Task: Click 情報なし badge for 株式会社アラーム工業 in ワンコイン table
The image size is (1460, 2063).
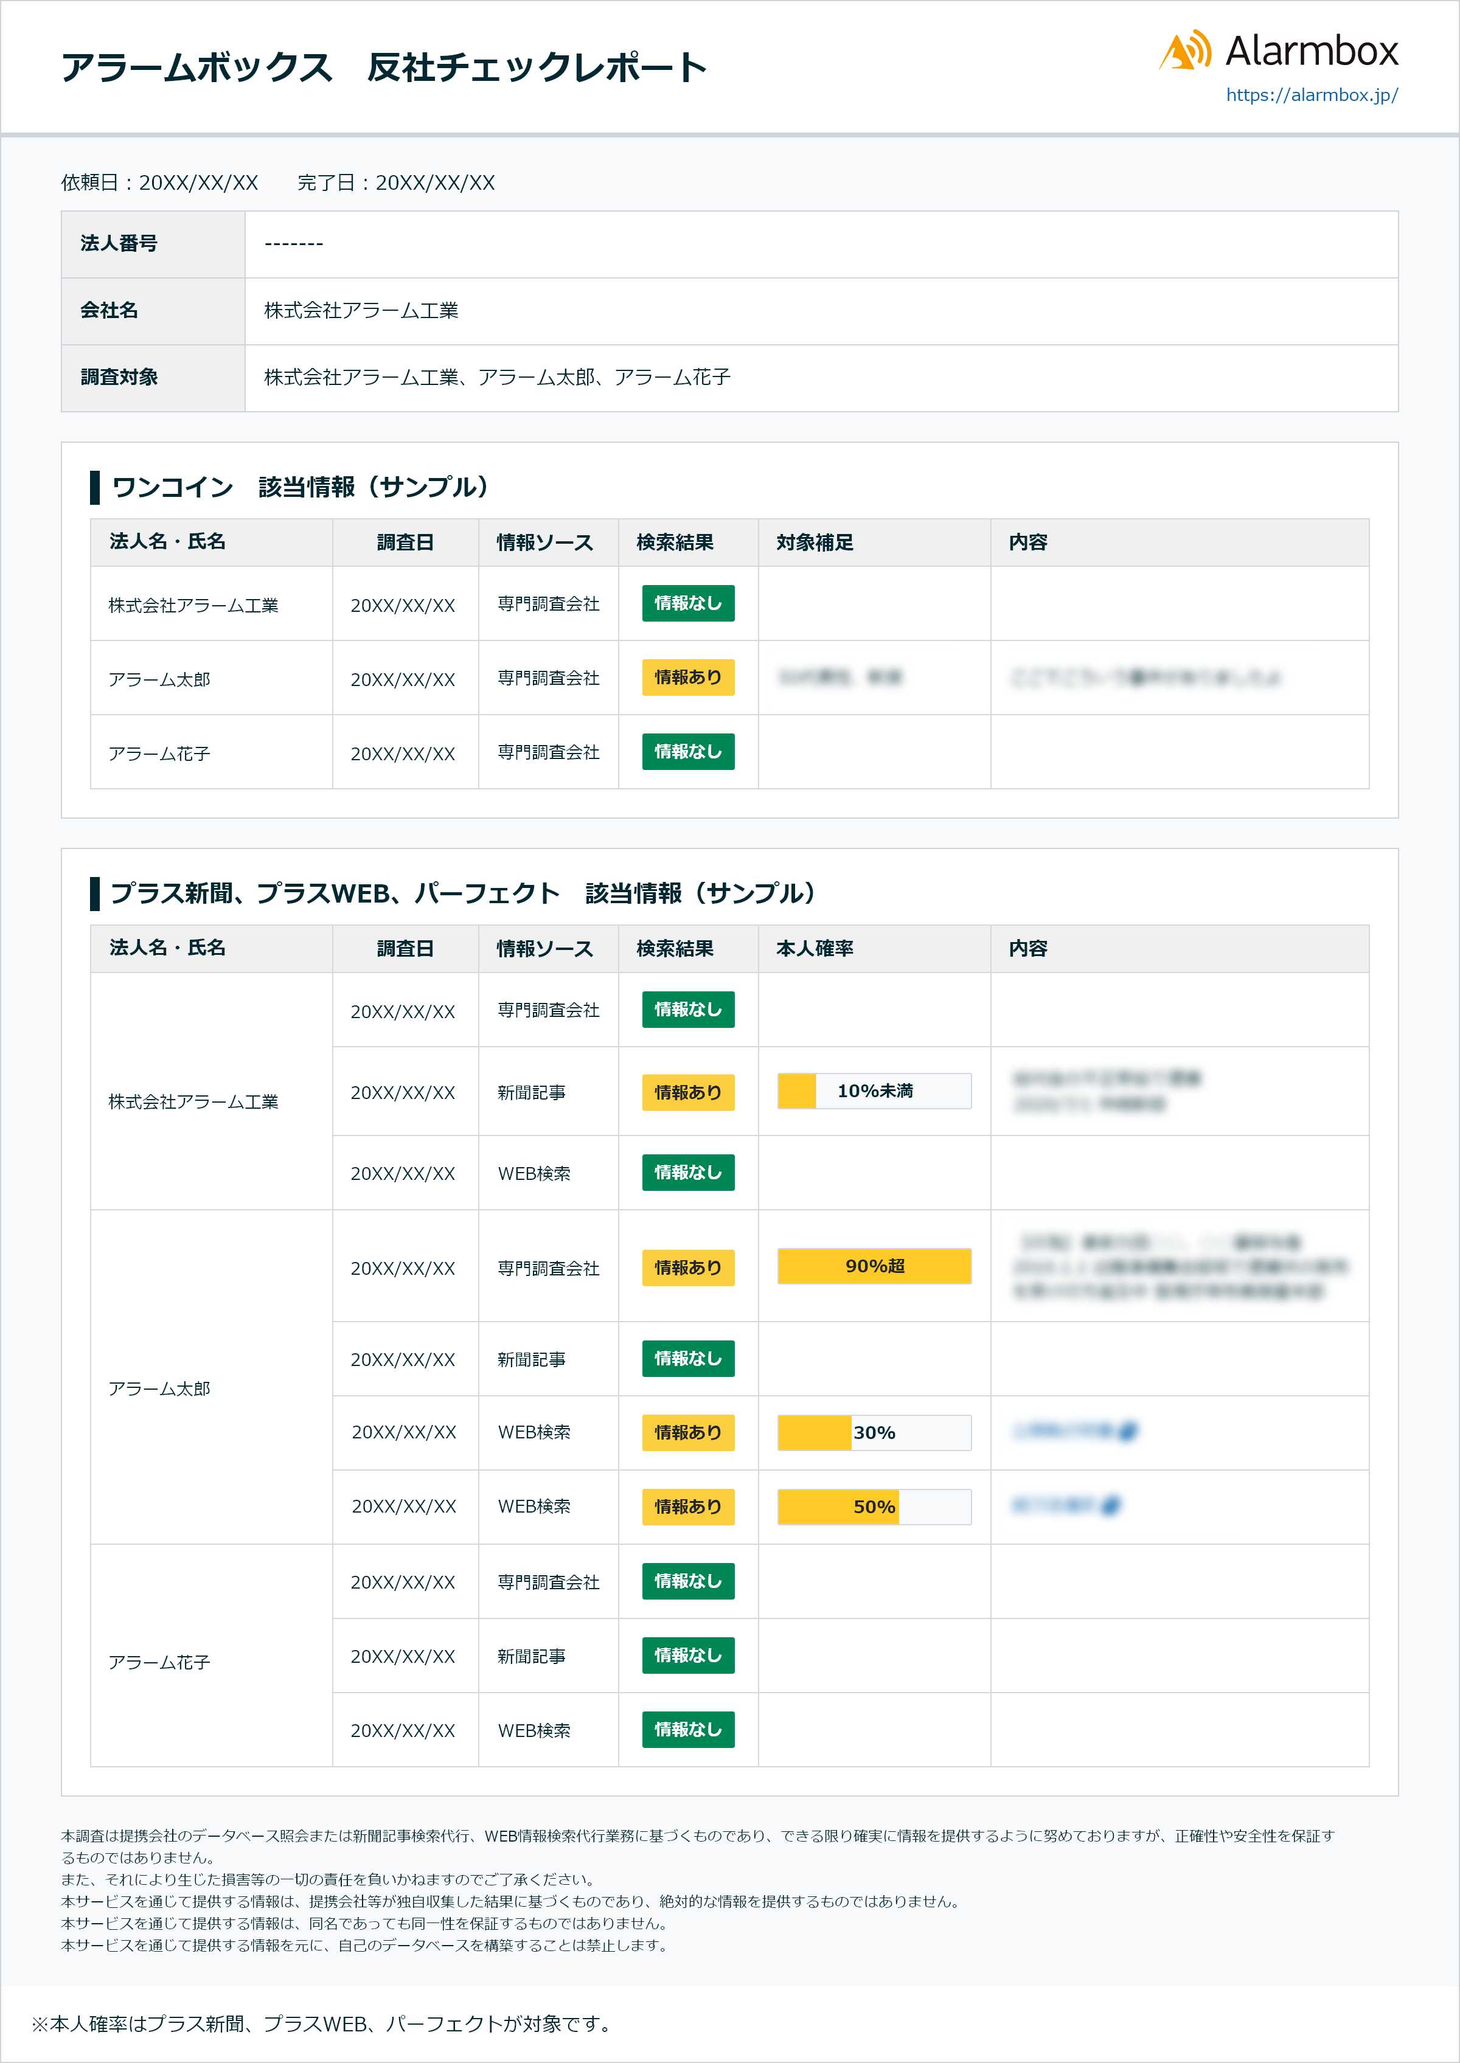Action: coord(688,603)
